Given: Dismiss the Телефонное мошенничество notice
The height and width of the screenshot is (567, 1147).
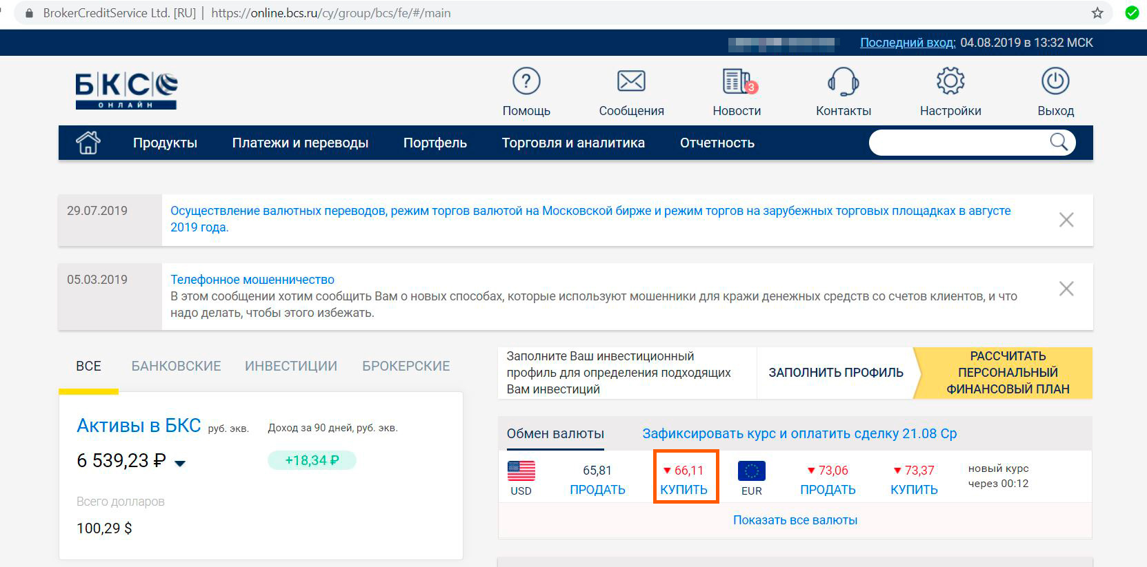Looking at the screenshot, I should click(x=1066, y=289).
